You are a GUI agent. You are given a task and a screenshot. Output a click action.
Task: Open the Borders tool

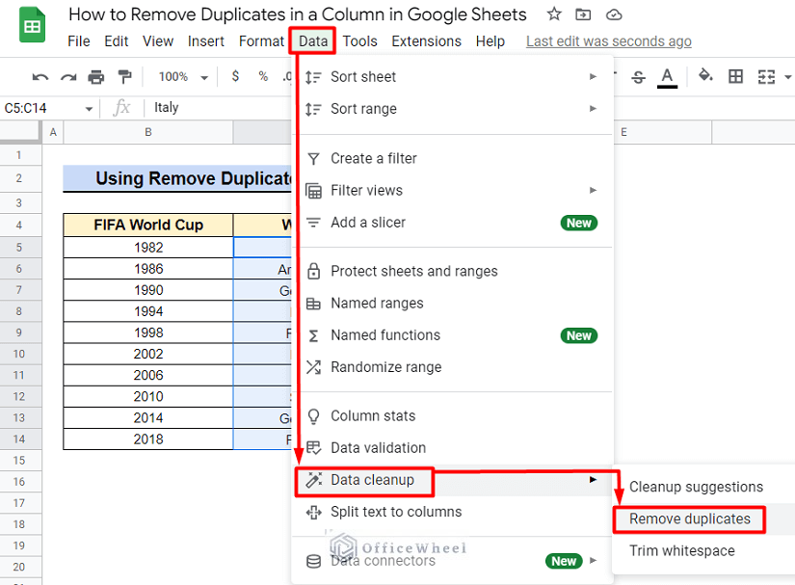point(737,76)
